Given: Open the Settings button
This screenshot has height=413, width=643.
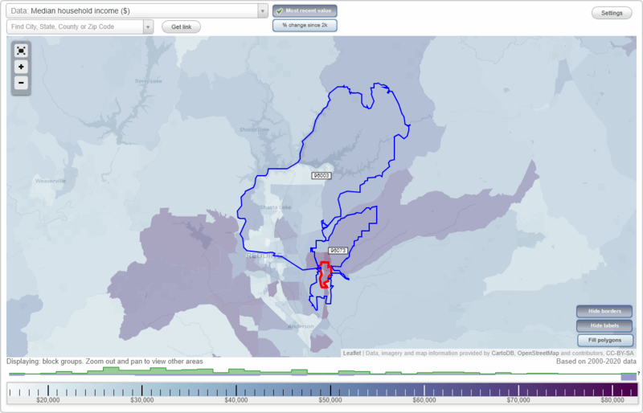Looking at the screenshot, I should (612, 13).
